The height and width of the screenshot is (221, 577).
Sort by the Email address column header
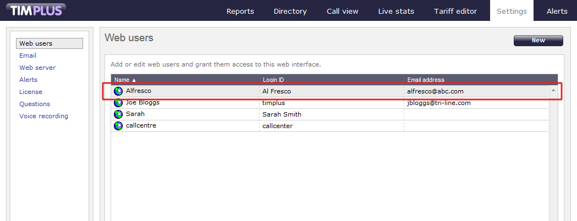(426, 80)
